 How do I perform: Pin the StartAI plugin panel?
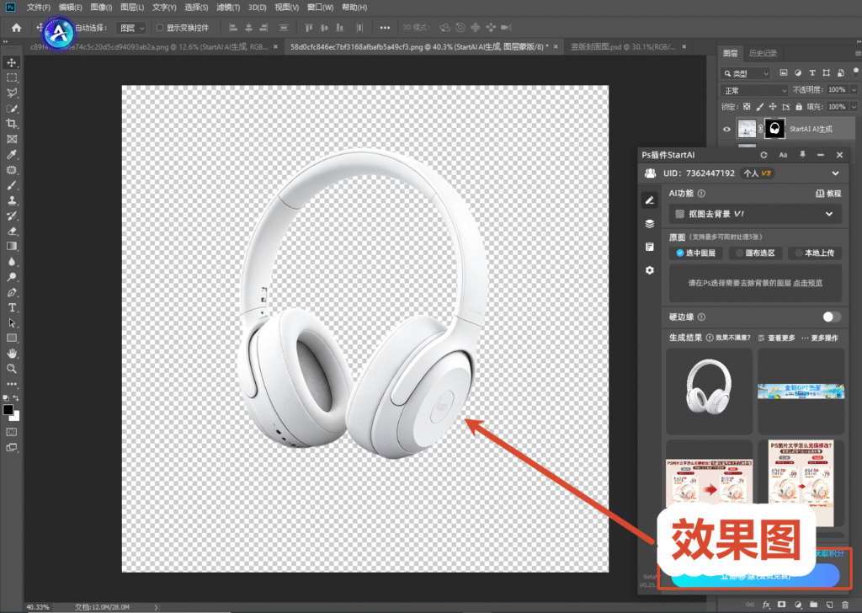(x=802, y=155)
